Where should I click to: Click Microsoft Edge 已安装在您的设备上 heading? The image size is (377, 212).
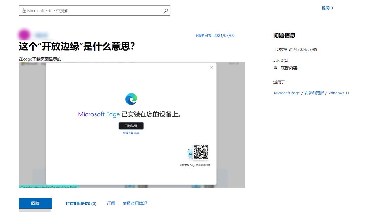pos(130,114)
